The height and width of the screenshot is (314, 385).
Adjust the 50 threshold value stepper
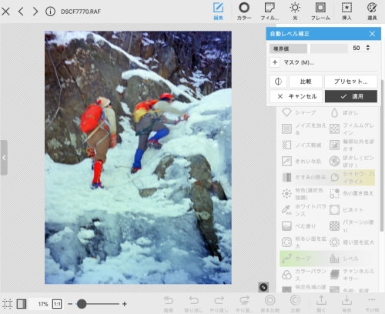[368, 48]
